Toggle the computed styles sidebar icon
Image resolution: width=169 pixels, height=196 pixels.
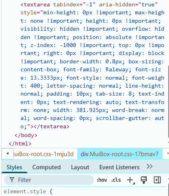[157, 180]
